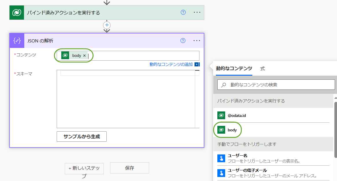Open the more options menu of バインド済みアクションを実行する
337x181 pixels.
click(197, 12)
